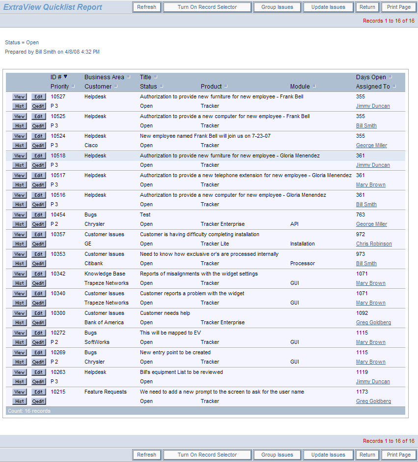Image resolution: width=418 pixels, height=462 pixels.
Task: Click sort icon beside Title column
Action: click(156, 77)
